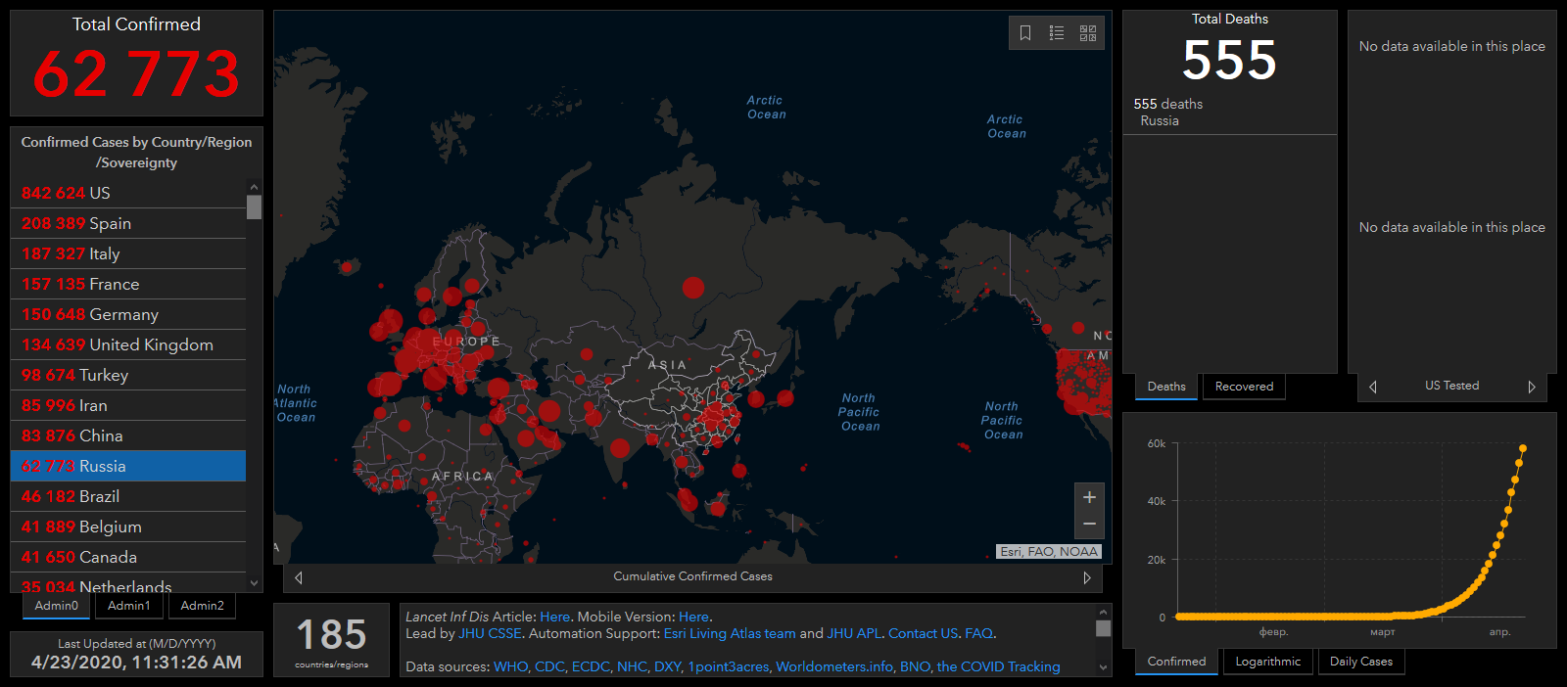Show the Daily Cases chart
The width and height of the screenshot is (1567, 687).
pos(1361,662)
